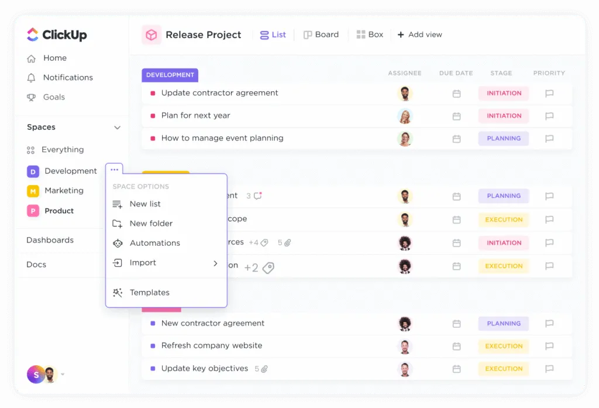Open Notifications bell in sidebar

pos(60,78)
